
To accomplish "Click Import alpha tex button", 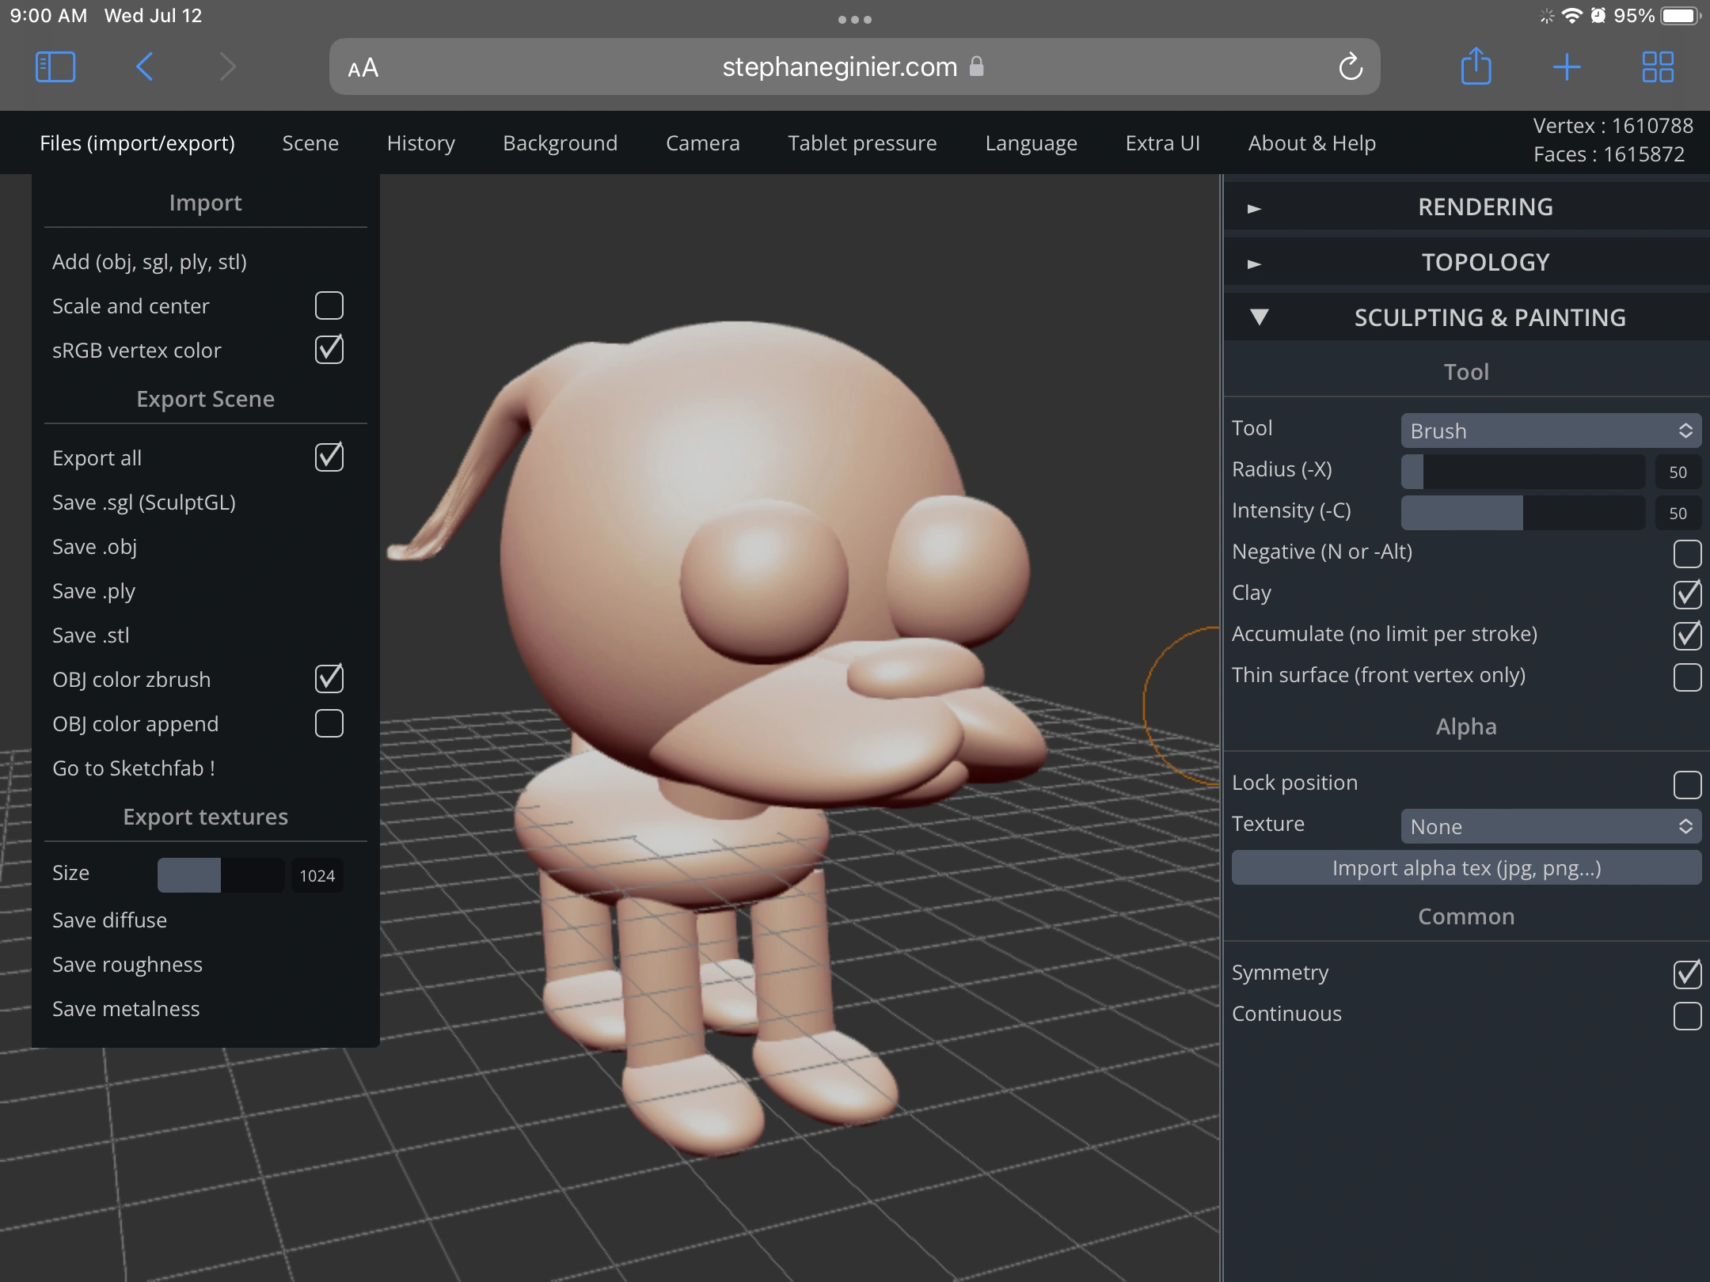I will 1466,868.
